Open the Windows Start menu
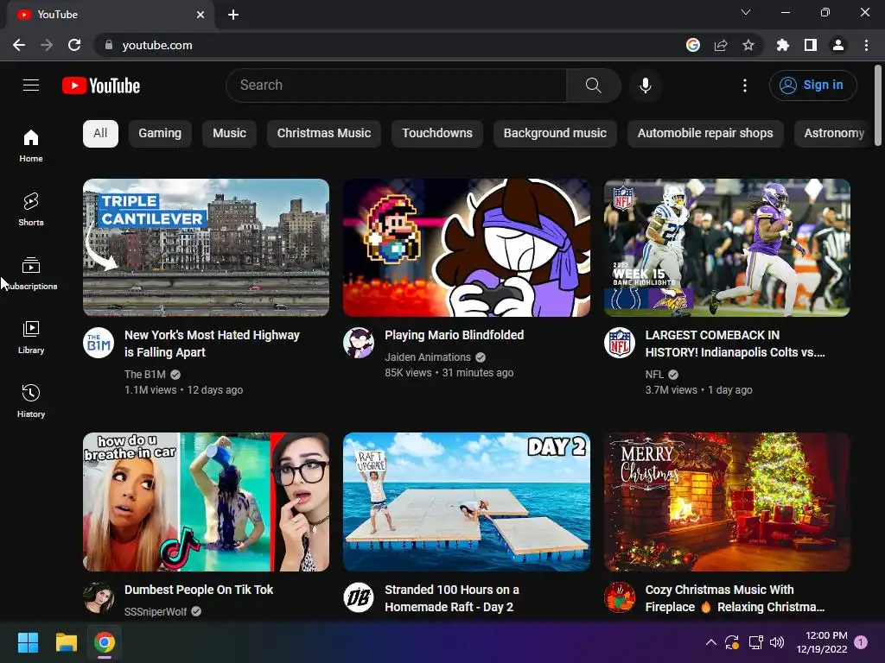 coord(28,642)
